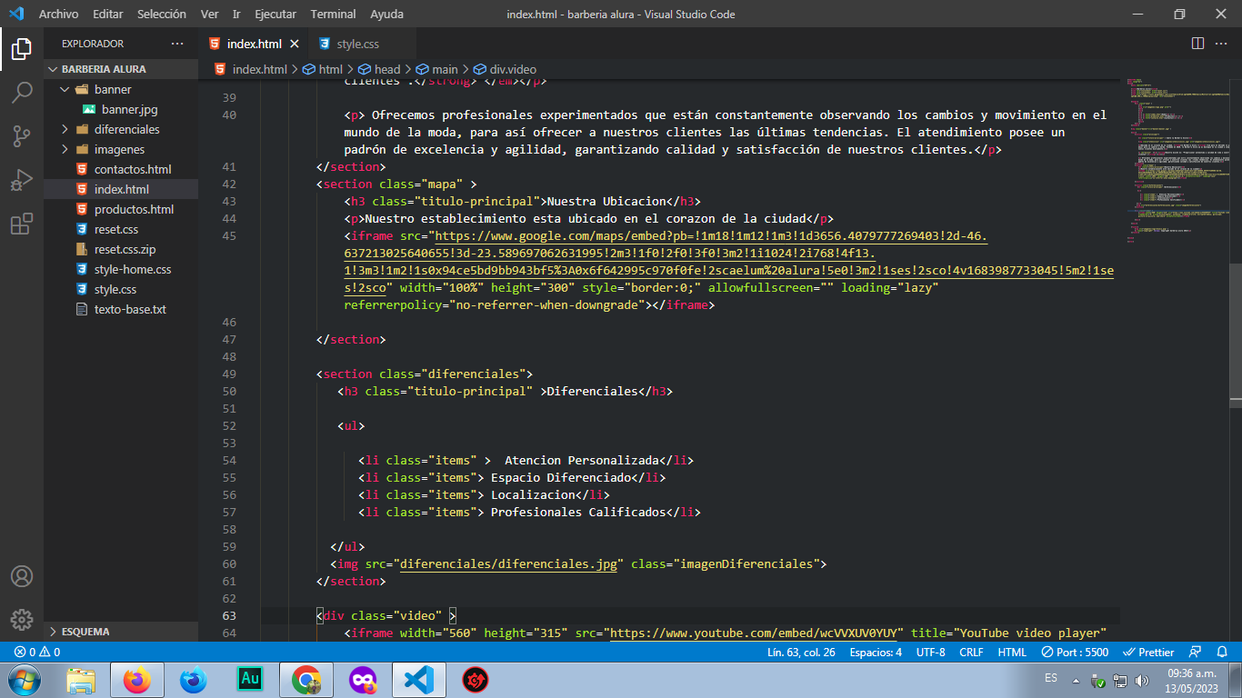Screen dimensions: 1242x698
Task: Click the Visual Studio Code taskbar icon
Action: click(x=418, y=680)
